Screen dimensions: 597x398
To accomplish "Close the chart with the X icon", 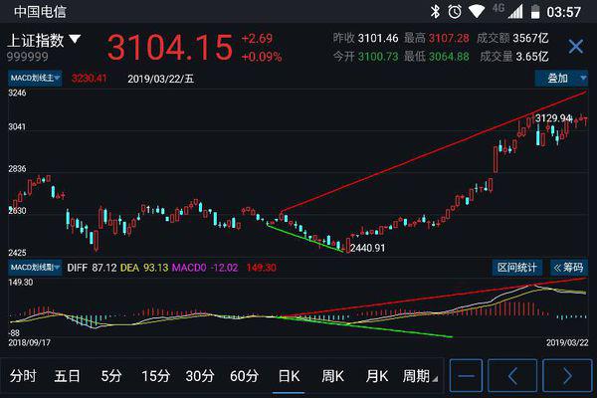I will coord(575,47).
